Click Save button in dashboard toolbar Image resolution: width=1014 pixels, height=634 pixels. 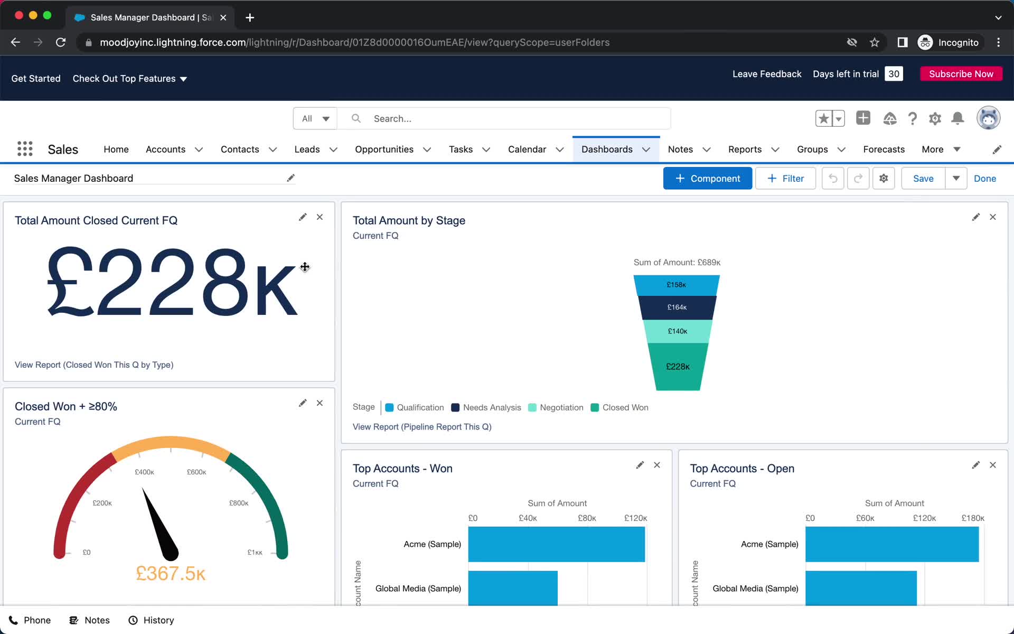[x=924, y=178]
